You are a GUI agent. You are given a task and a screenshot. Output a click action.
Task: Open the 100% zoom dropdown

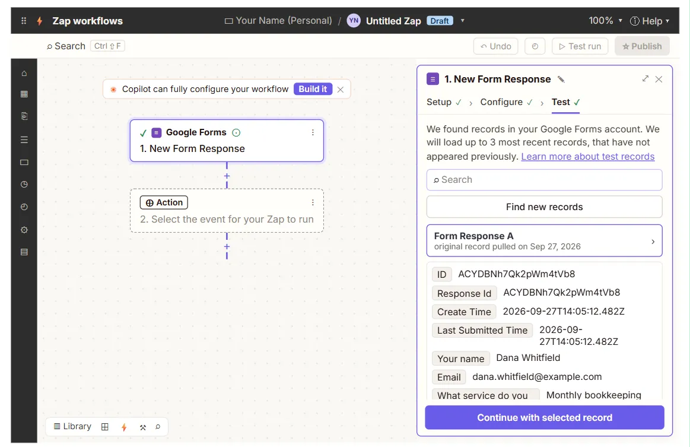coord(605,20)
